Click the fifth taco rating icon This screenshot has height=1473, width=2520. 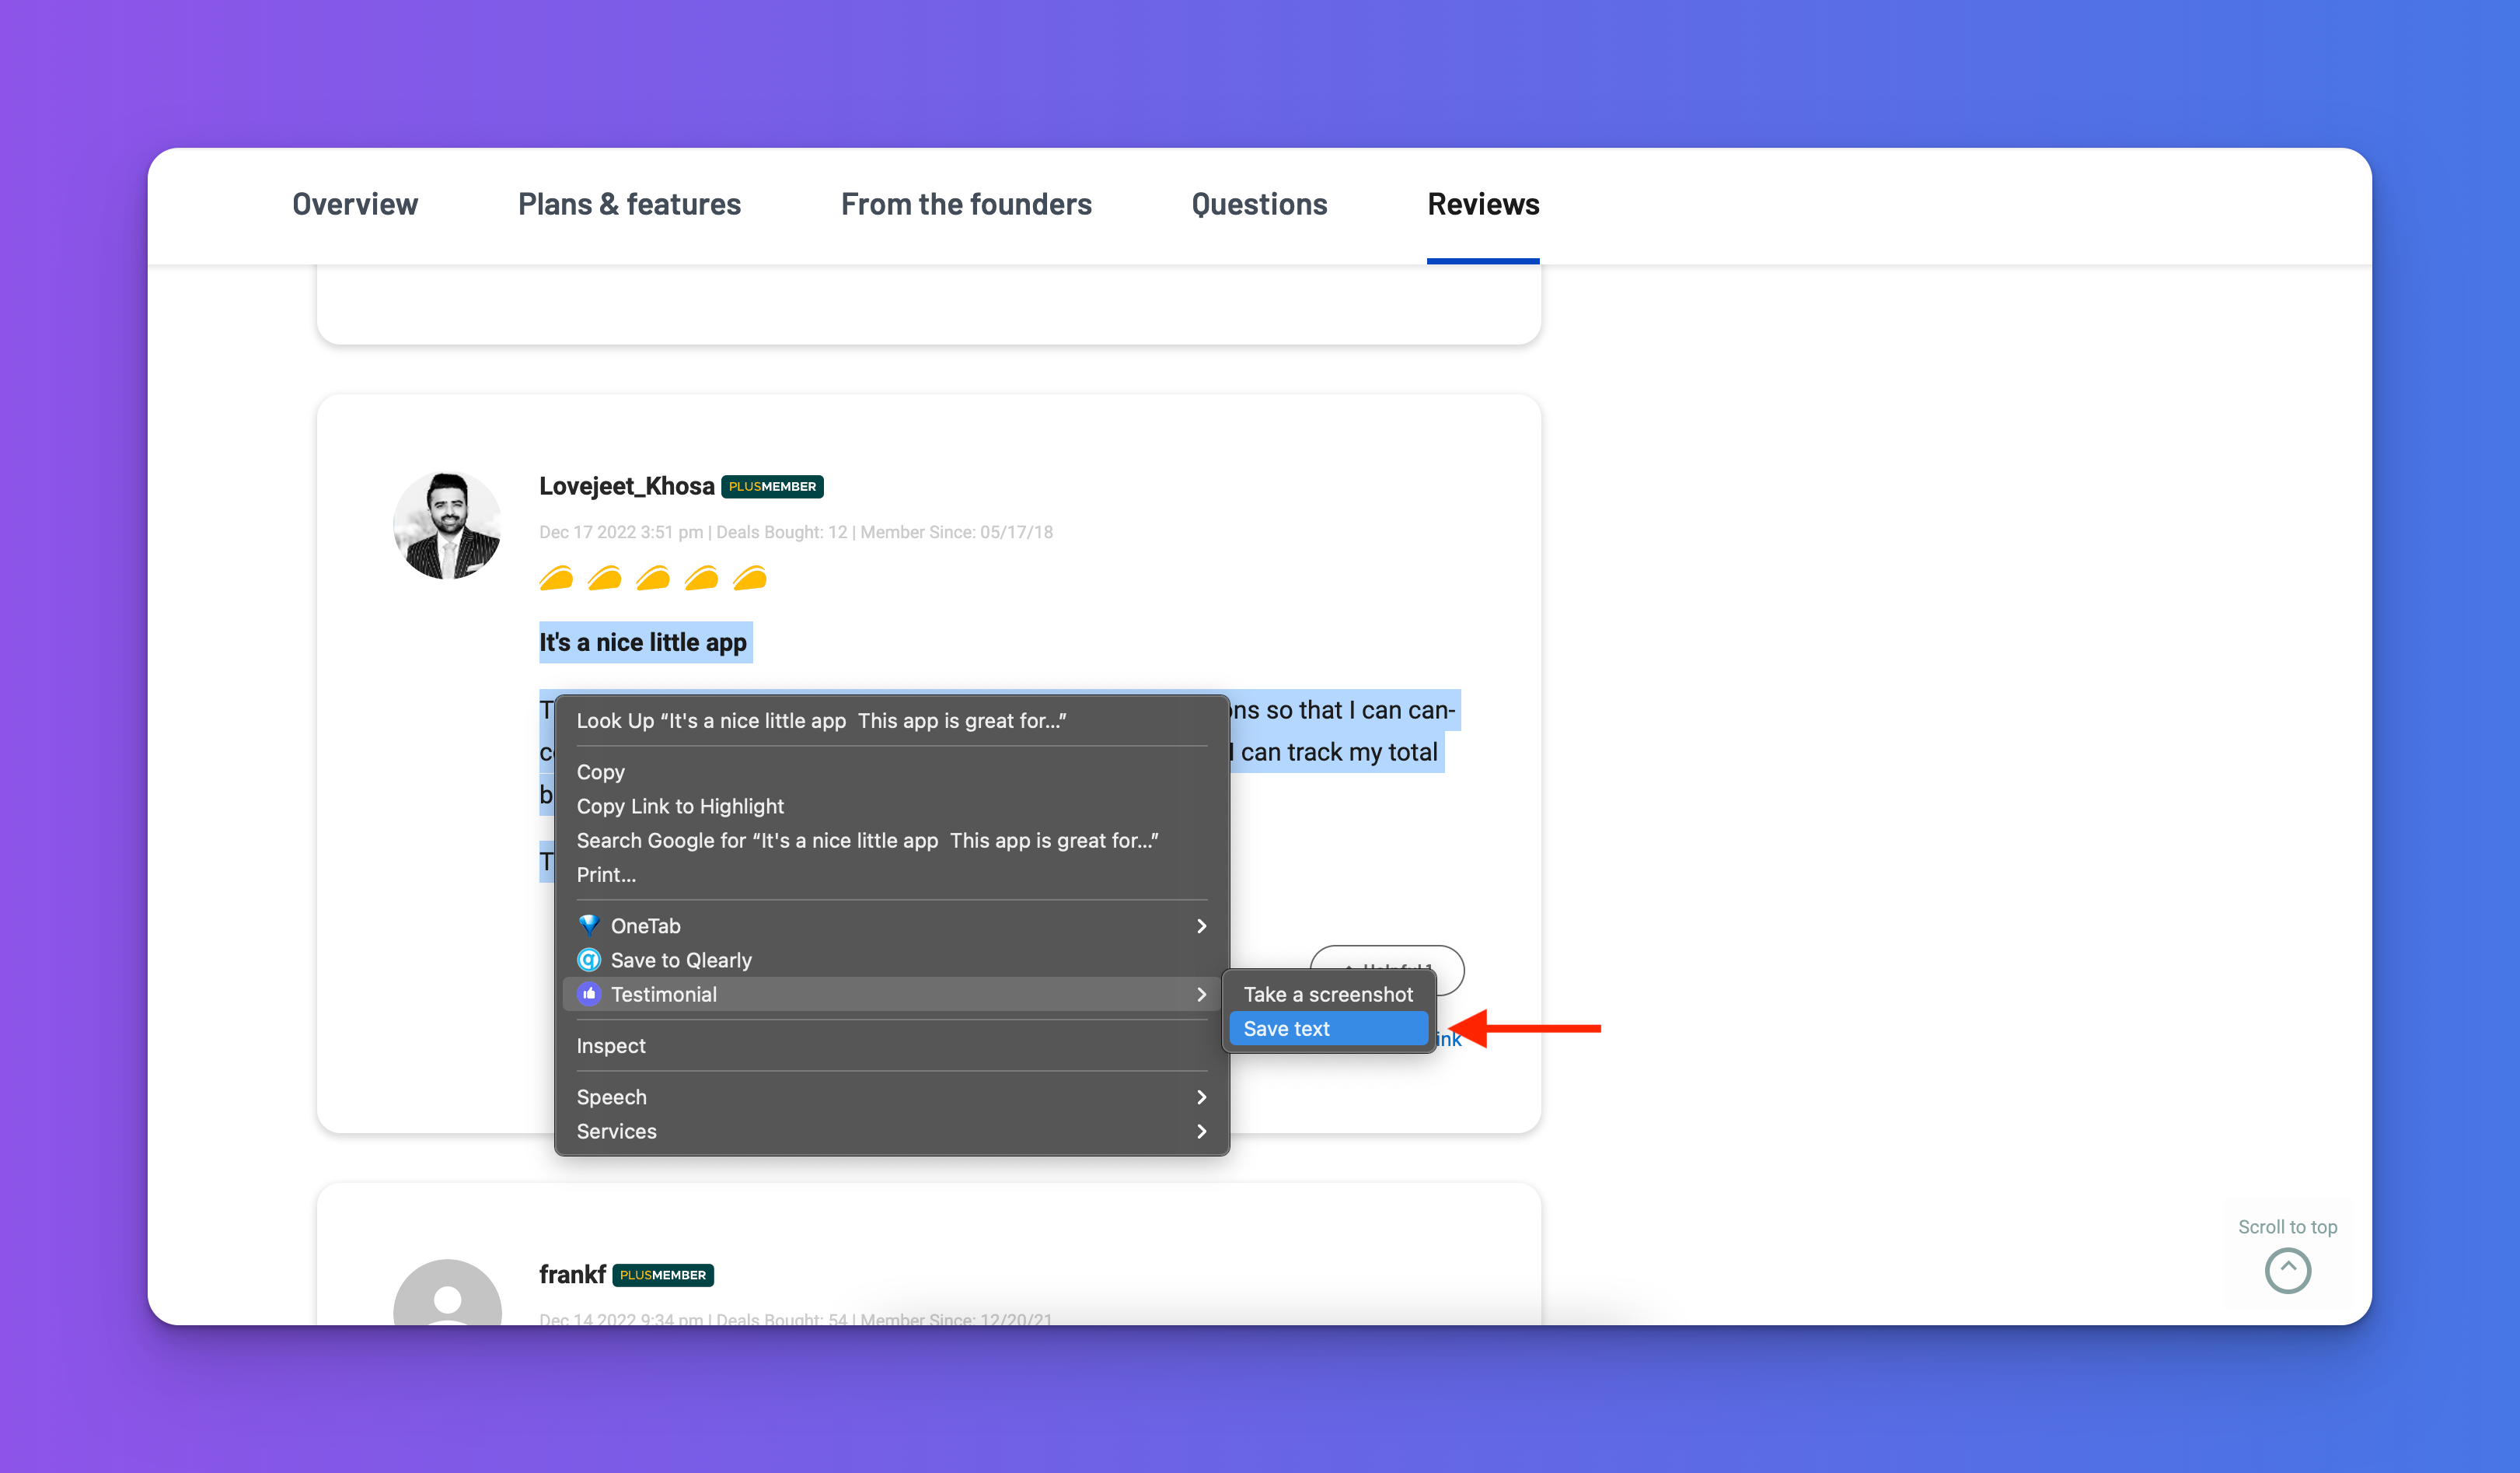(x=750, y=579)
